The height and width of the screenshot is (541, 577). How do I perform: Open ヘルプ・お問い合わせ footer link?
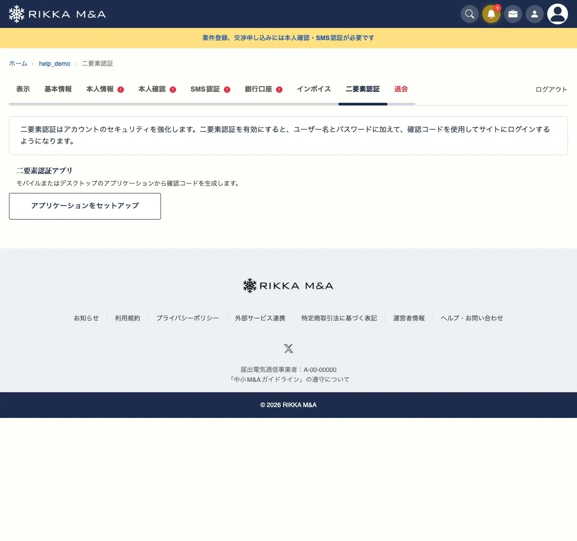tap(472, 318)
